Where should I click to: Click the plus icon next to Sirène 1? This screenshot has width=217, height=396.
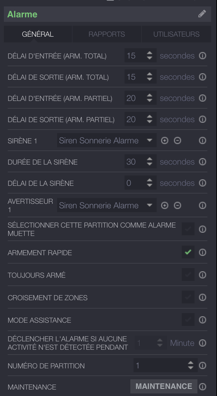click(165, 141)
